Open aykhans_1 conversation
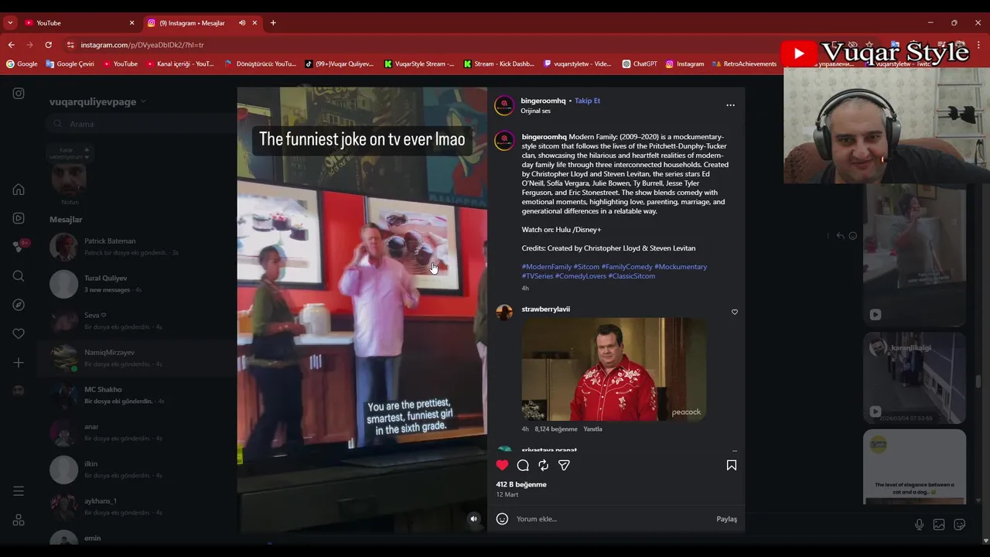 (x=139, y=507)
